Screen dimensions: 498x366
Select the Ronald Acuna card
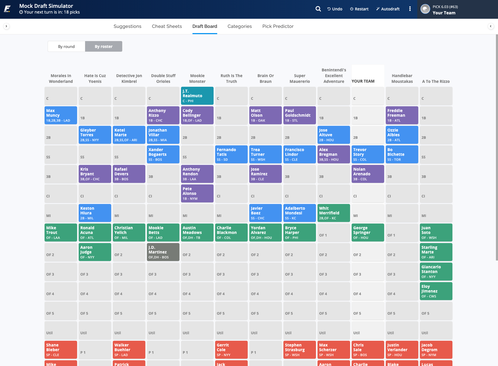95,232
